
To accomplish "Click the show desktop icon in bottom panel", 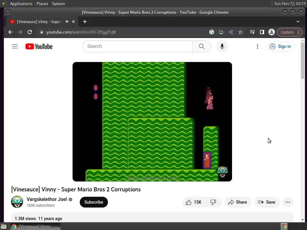I will (x=4, y=226).
